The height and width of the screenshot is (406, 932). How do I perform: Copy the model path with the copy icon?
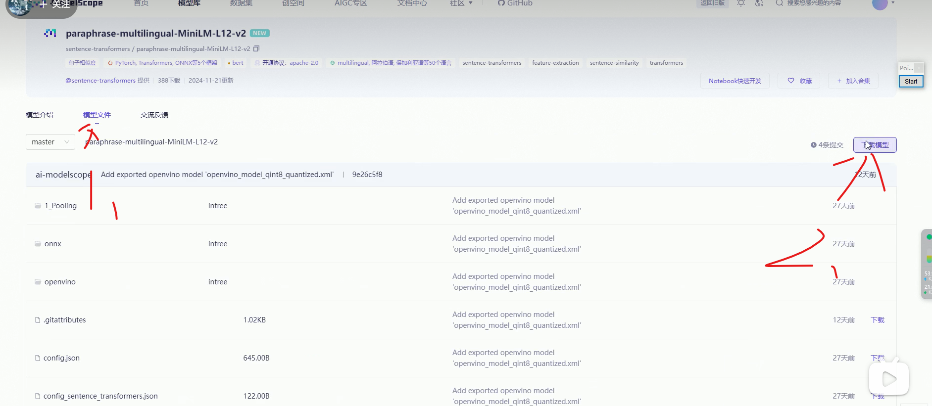pyautogui.click(x=256, y=48)
